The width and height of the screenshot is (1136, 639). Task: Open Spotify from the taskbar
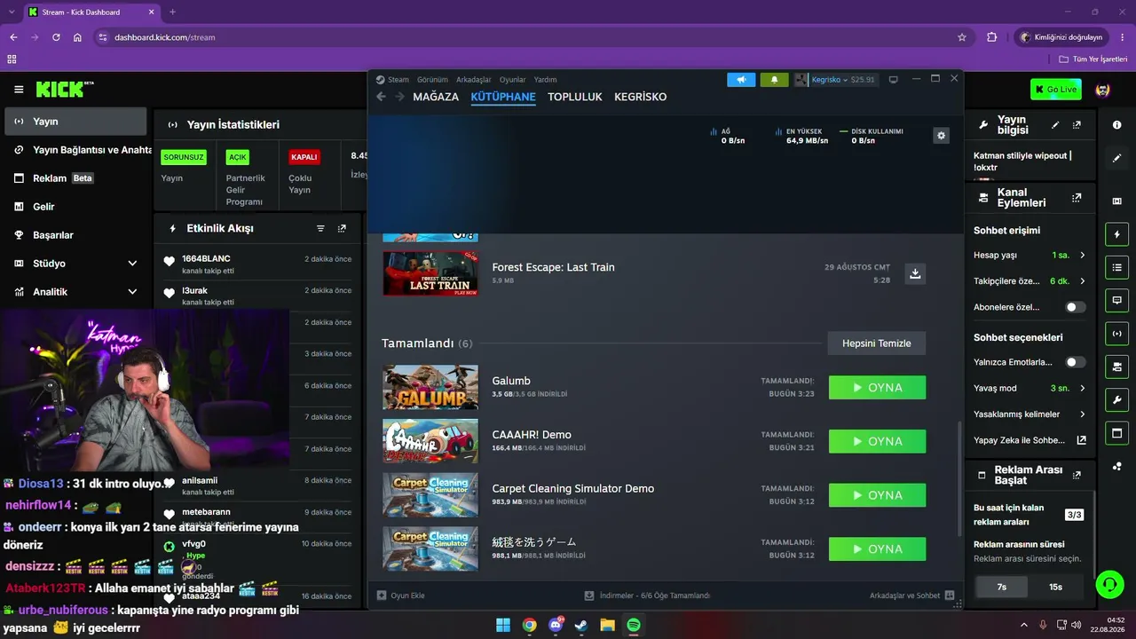pos(634,625)
